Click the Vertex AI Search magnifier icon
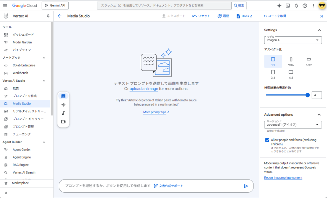 pos(6,172)
